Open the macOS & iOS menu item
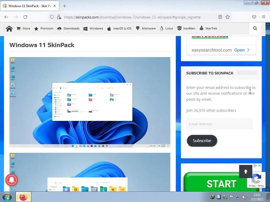The height and width of the screenshot is (202, 270). coord(119,28)
